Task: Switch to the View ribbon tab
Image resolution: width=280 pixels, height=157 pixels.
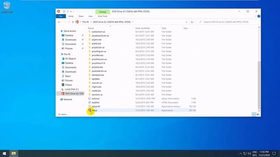Action: click(91, 16)
